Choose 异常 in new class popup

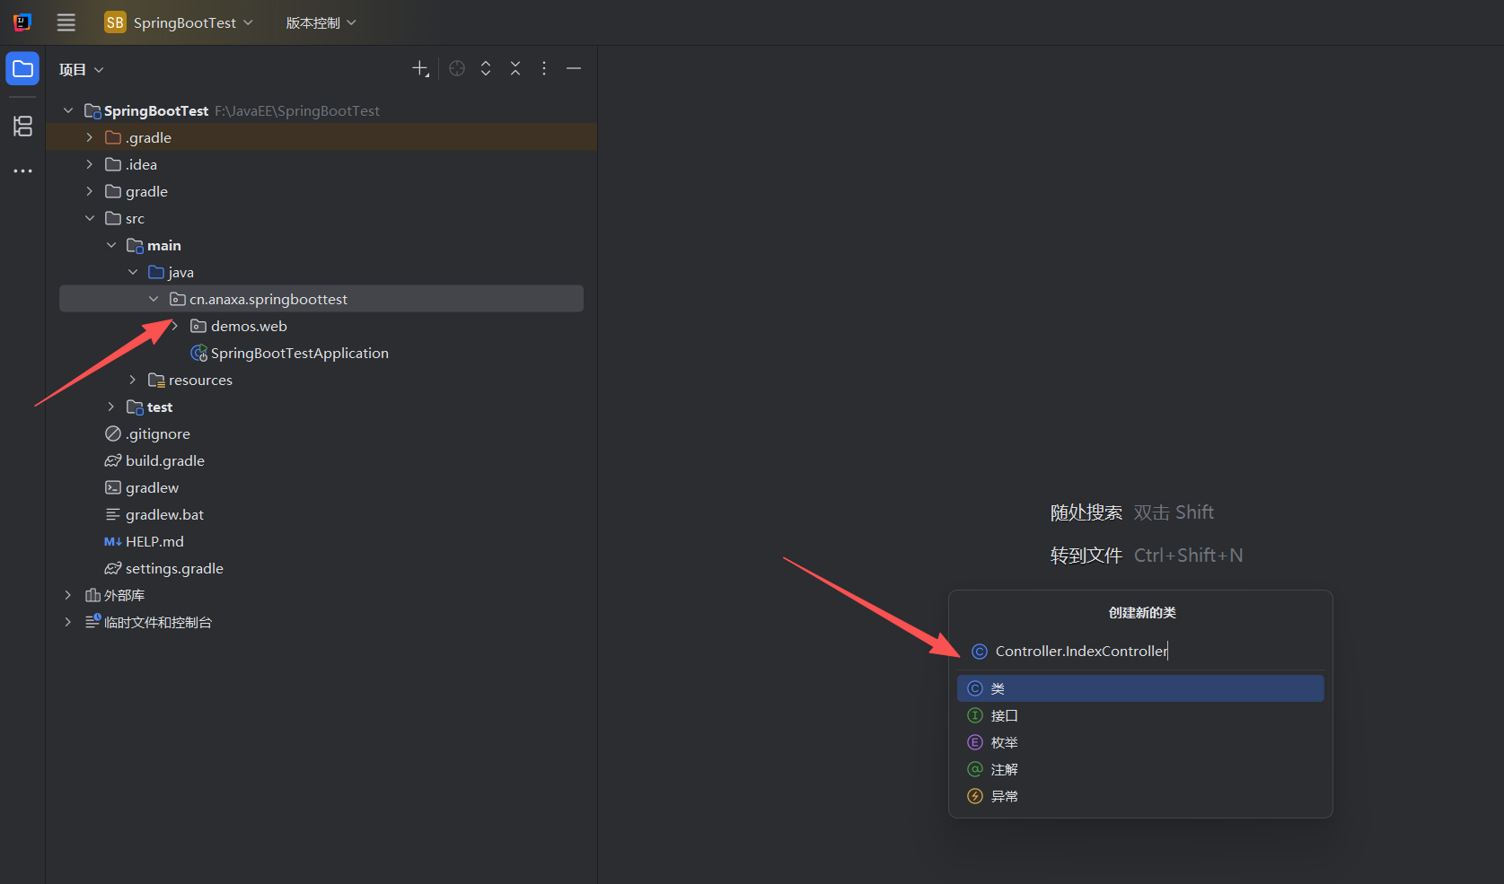tap(1140, 796)
